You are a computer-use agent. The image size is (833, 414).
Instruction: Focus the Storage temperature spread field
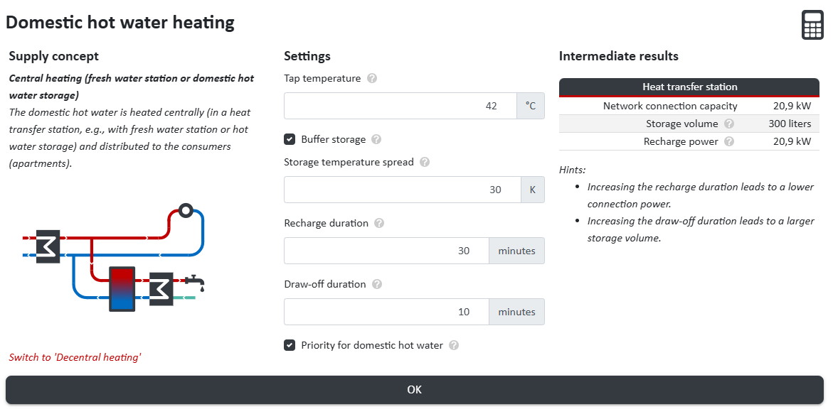402,190
